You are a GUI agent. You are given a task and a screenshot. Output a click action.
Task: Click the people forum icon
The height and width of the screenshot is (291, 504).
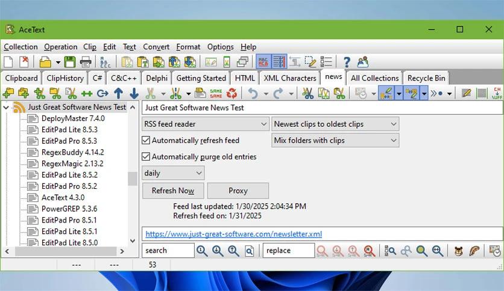tap(362, 62)
